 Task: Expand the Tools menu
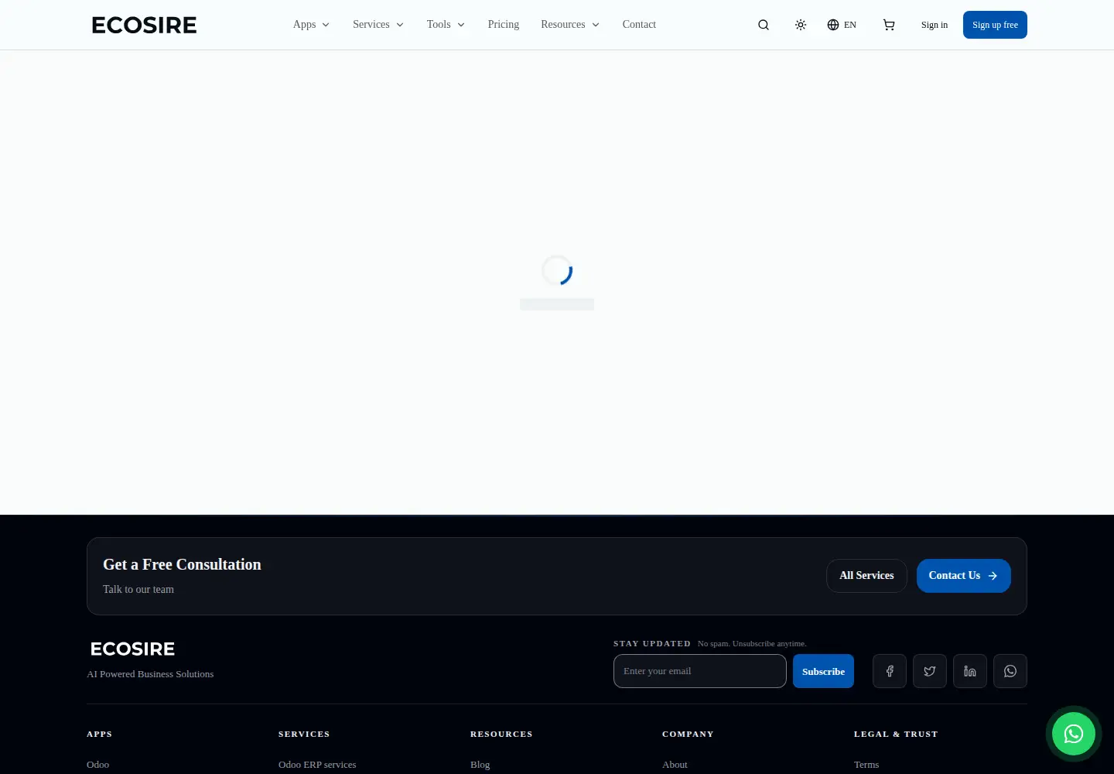point(446,25)
